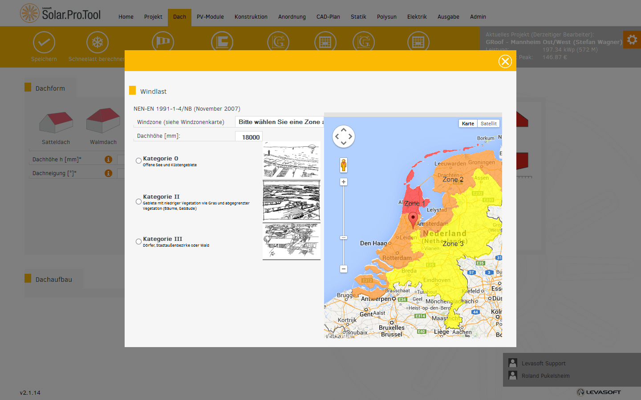The height and width of the screenshot is (400, 641).
Task: Click the windsock wind load toolbar icon
Action: tap(163, 41)
